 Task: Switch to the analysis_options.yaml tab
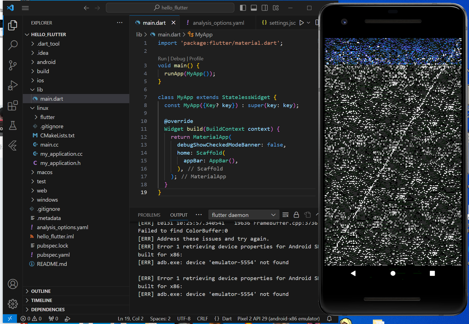pyautogui.click(x=218, y=23)
